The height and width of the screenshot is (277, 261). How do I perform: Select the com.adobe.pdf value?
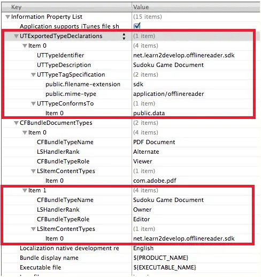155,181
